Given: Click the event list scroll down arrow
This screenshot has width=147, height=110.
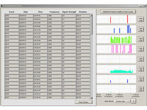Looking at the screenshot, I should pos(92,98).
